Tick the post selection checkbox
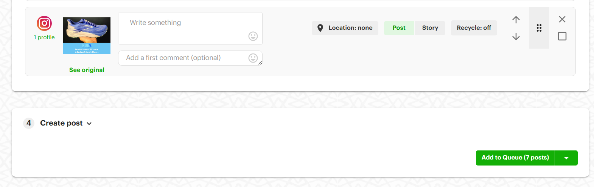The width and height of the screenshot is (594, 187). click(x=562, y=36)
